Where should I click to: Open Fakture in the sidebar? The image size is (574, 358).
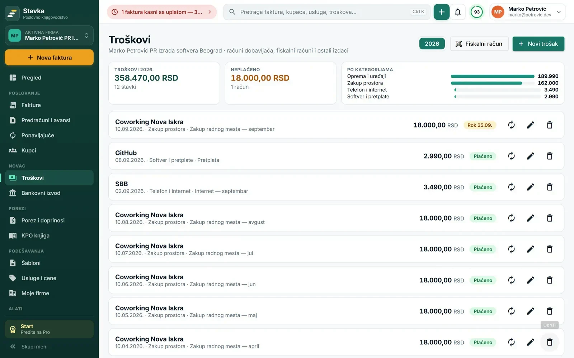pyautogui.click(x=49, y=105)
